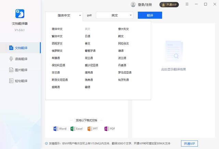
Task: Click the 支持以下格式文档 label
Action: point(86,120)
